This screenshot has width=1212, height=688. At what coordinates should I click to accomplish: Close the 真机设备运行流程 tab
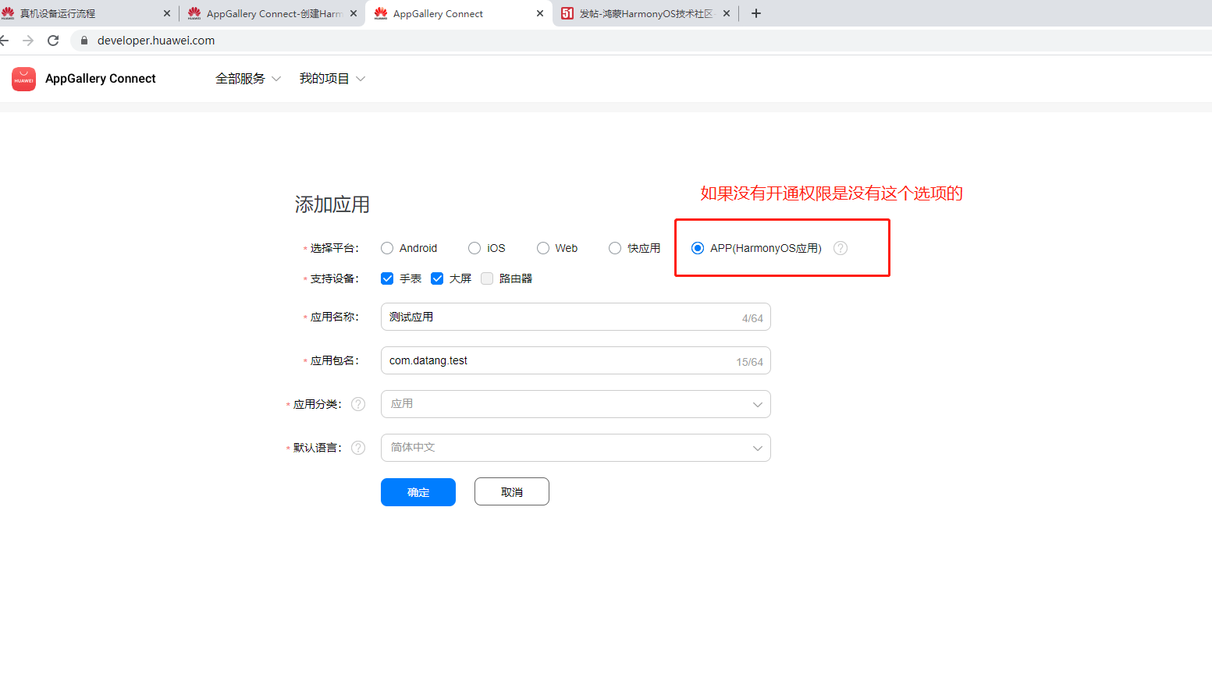click(x=167, y=13)
